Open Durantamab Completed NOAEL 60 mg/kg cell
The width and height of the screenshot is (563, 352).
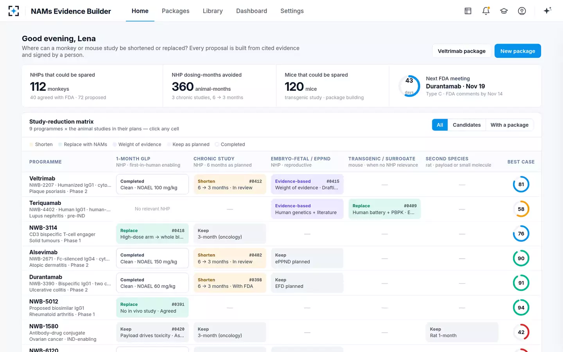click(x=152, y=283)
